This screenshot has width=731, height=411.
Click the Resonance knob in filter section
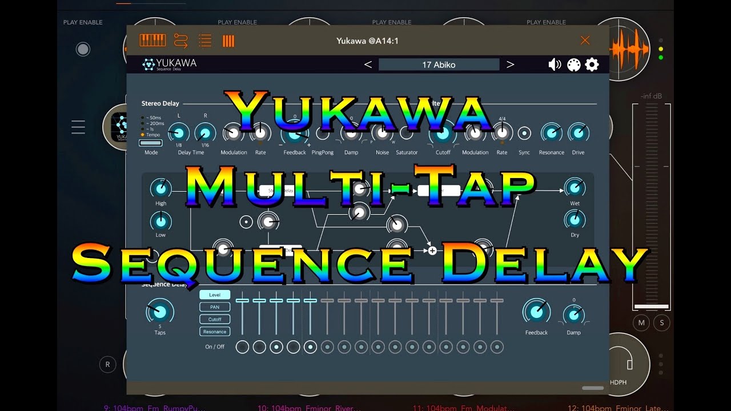(x=551, y=134)
